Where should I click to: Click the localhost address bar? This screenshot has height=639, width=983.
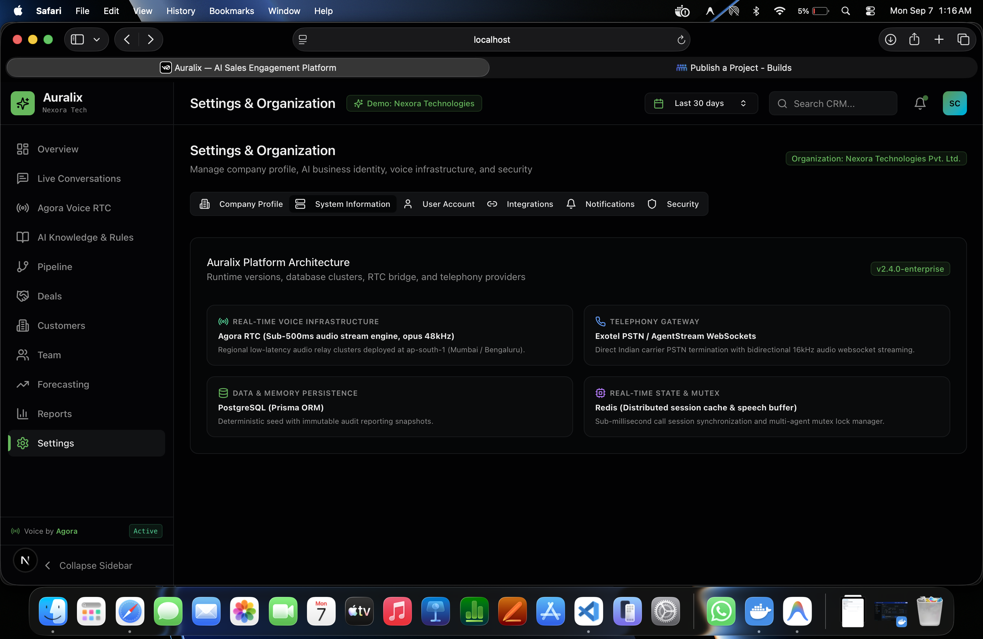pos(491,40)
